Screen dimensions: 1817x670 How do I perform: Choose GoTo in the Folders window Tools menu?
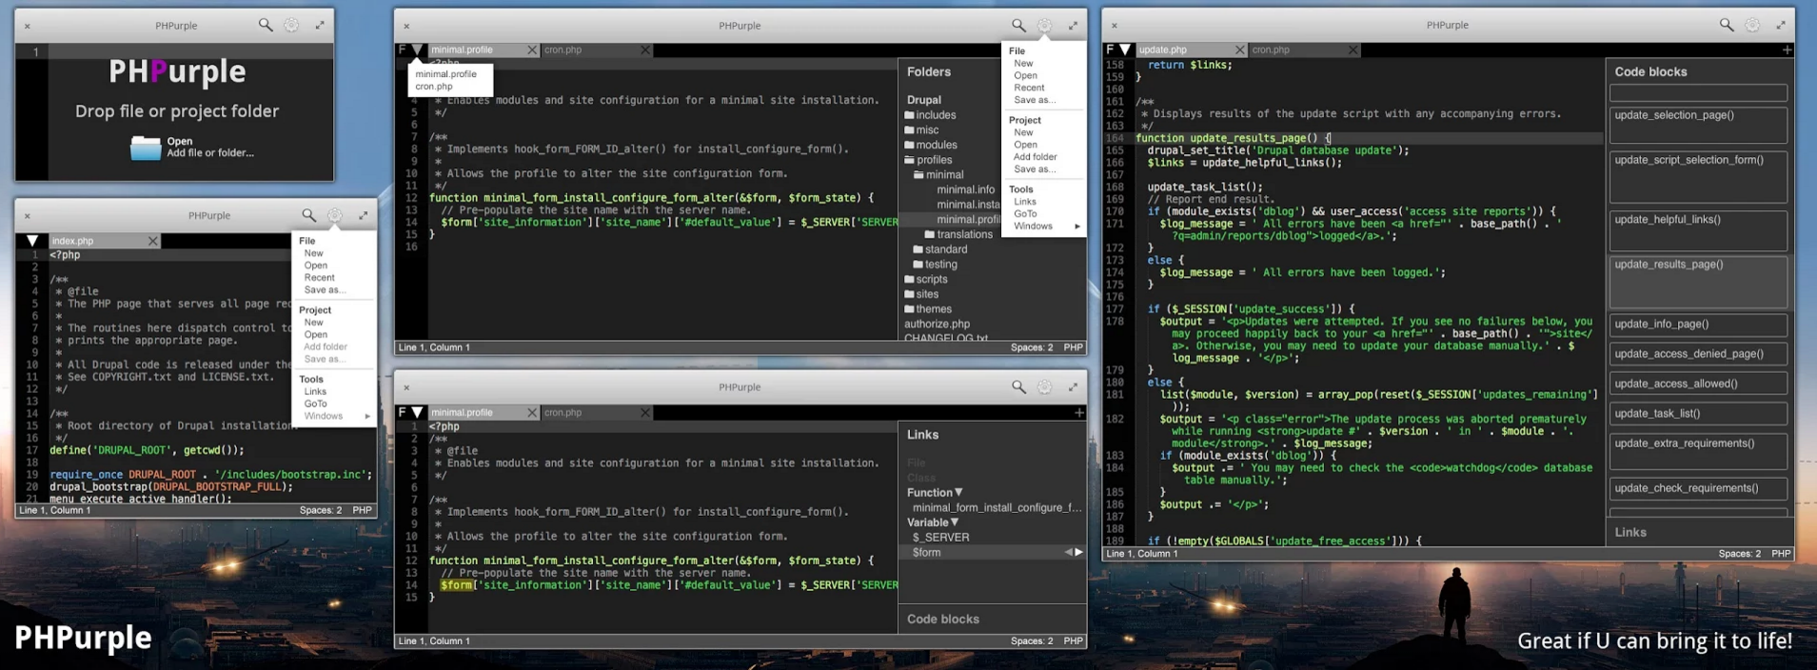[1025, 214]
